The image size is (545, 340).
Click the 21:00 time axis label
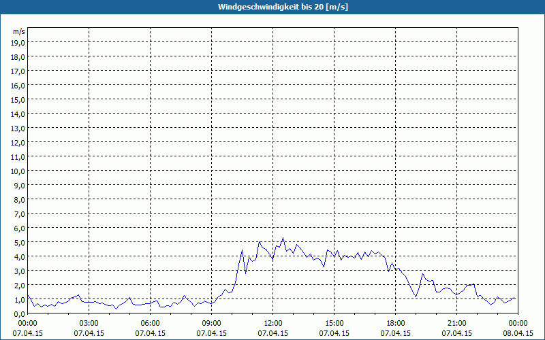coord(456,324)
